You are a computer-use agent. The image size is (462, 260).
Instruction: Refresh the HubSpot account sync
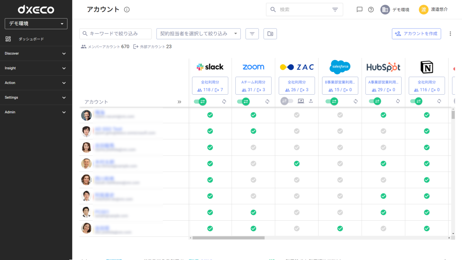pyautogui.click(x=398, y=101)
